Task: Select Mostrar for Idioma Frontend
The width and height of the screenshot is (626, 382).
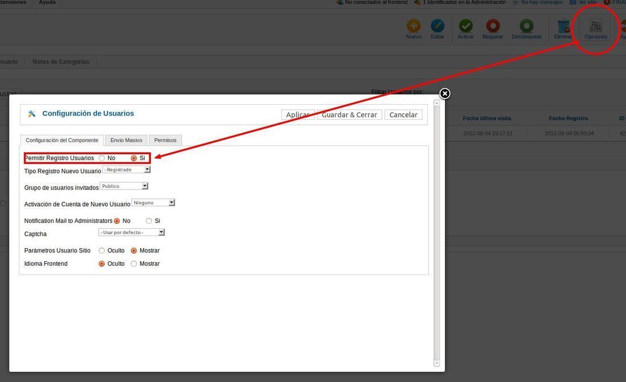Action: pos(134,264)
